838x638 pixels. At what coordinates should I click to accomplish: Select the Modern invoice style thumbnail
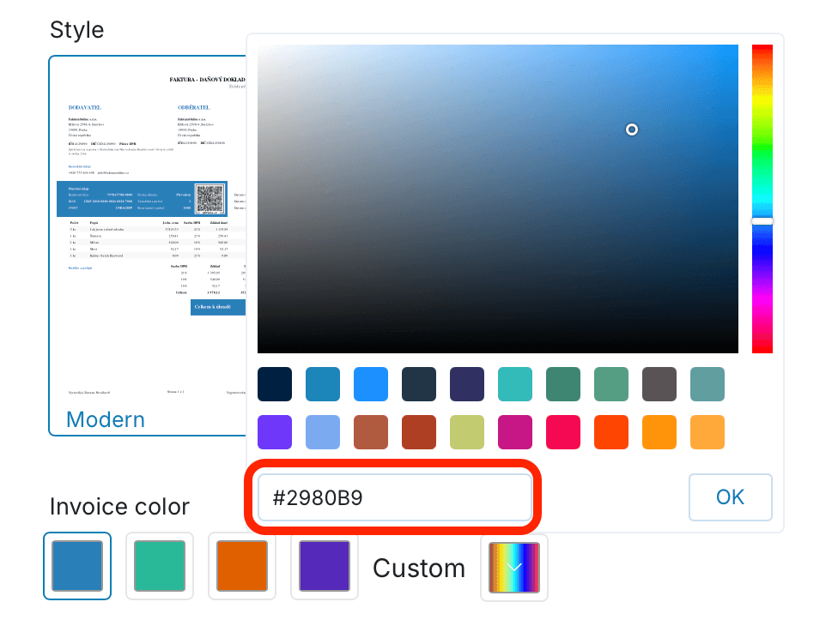coord(148,245)
